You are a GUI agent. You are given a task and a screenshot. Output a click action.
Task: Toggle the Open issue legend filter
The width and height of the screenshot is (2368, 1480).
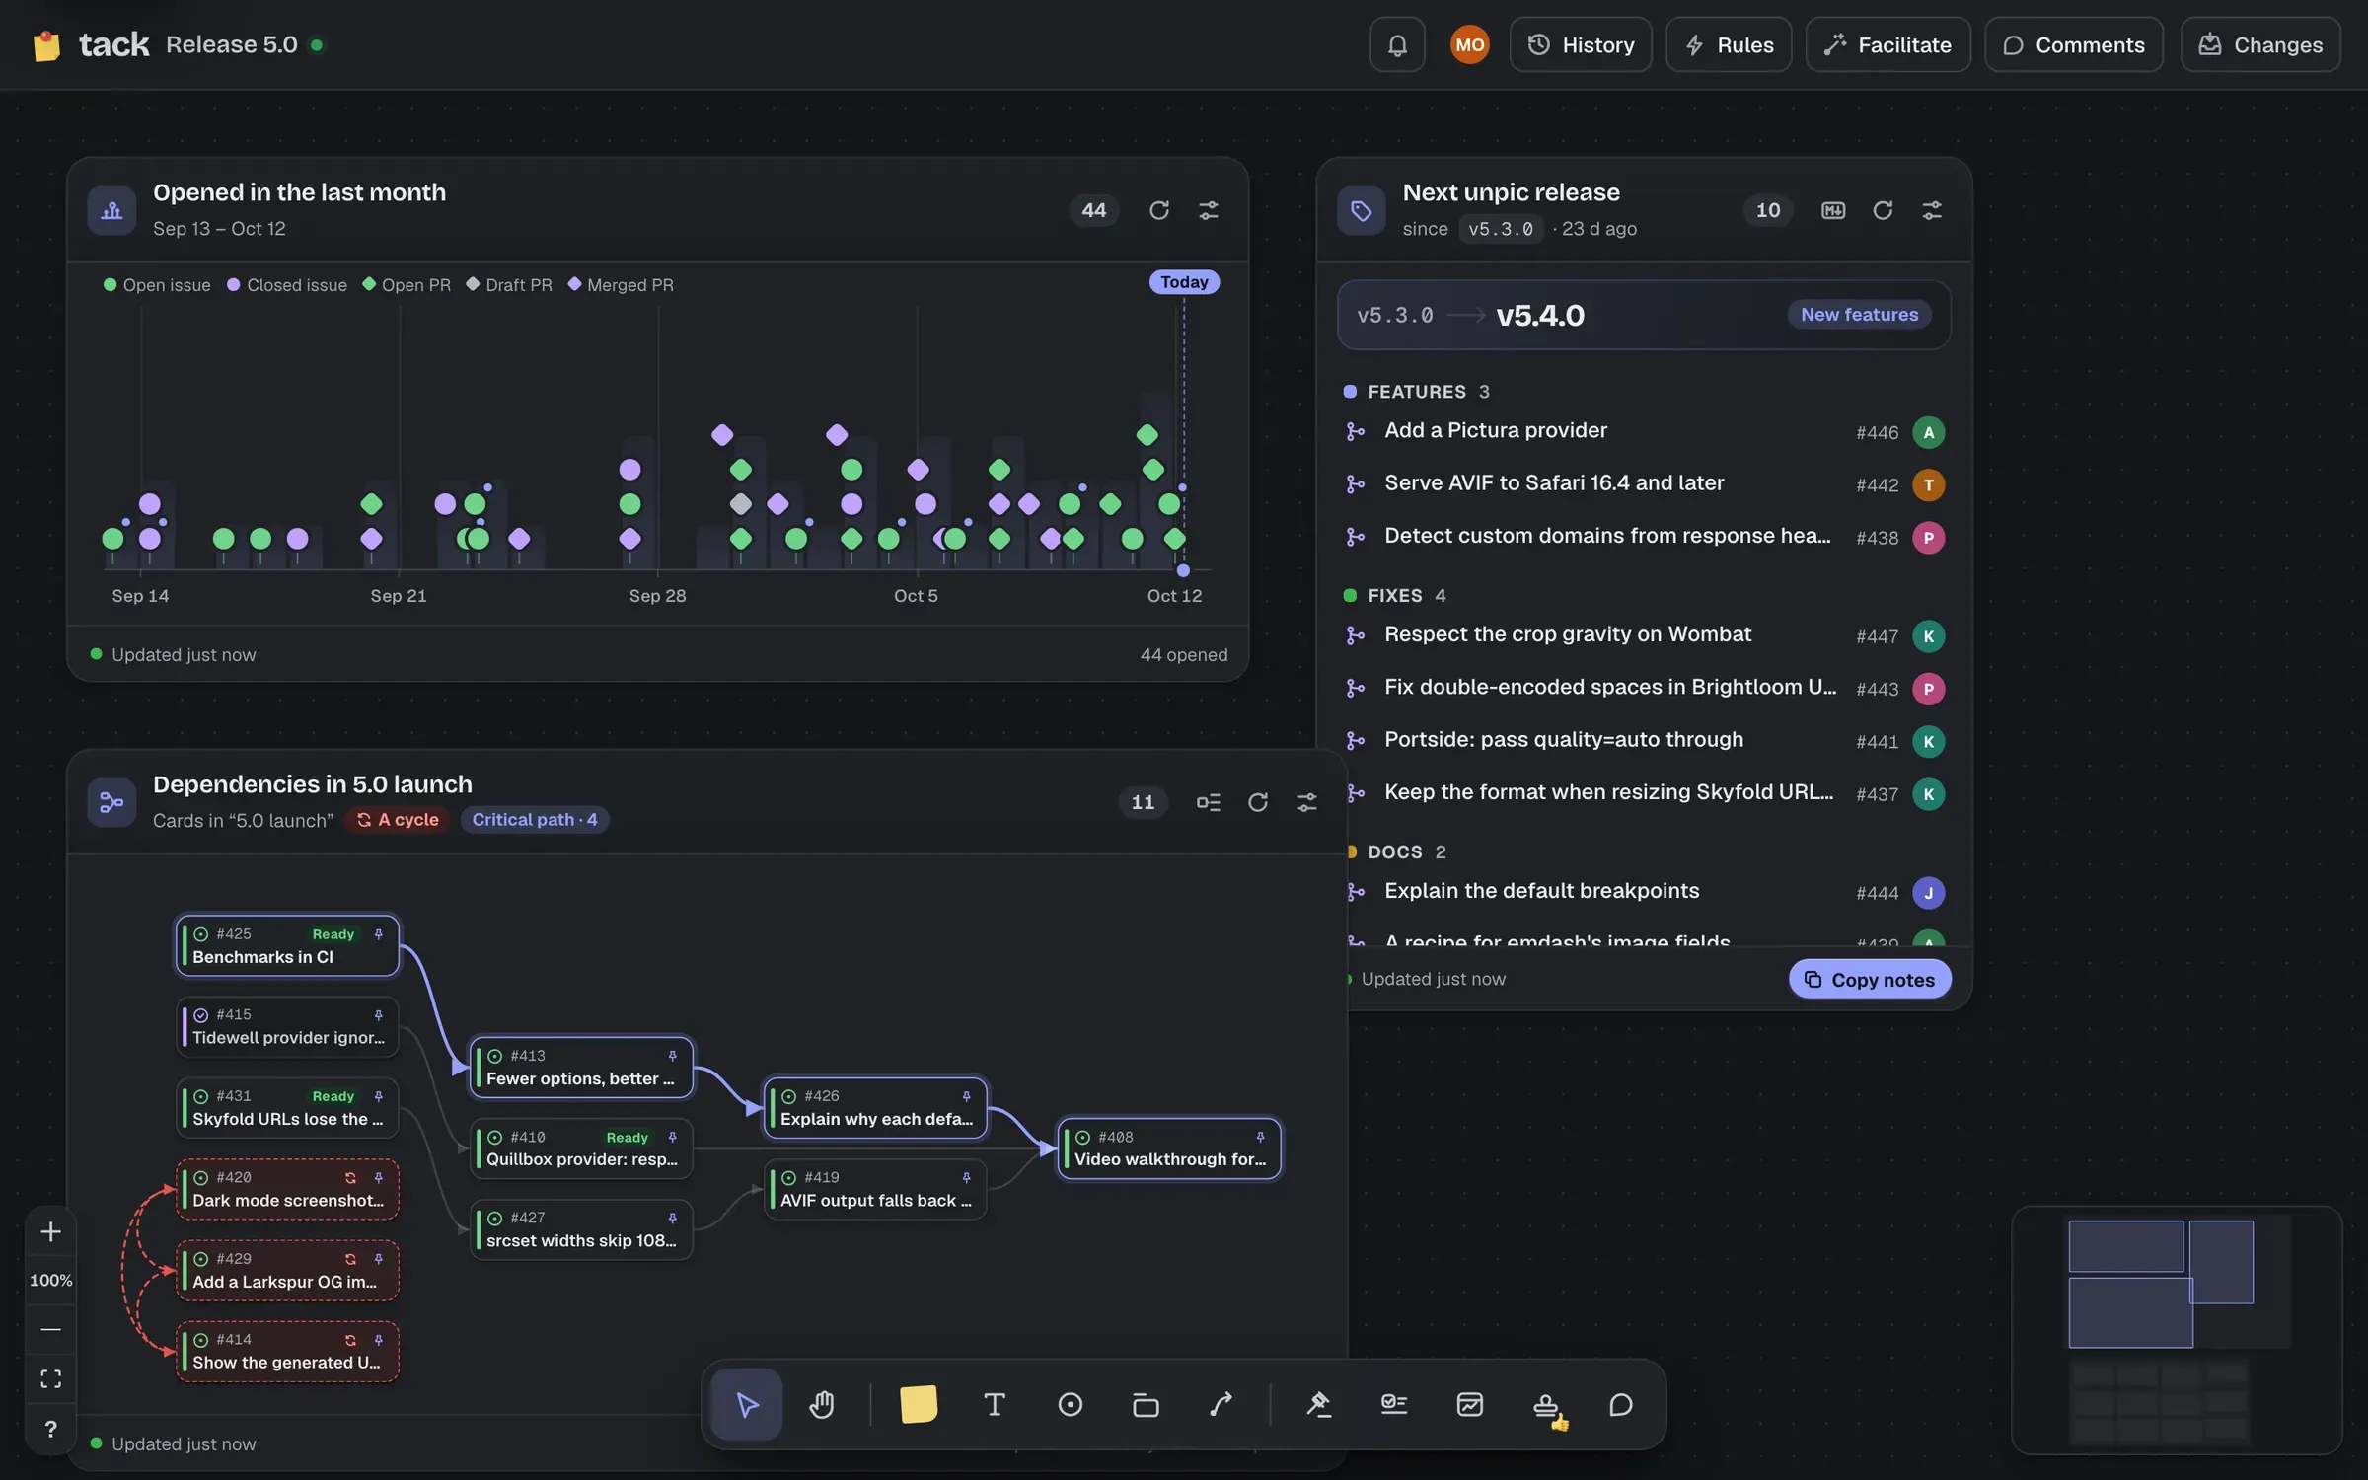(157, 285)
